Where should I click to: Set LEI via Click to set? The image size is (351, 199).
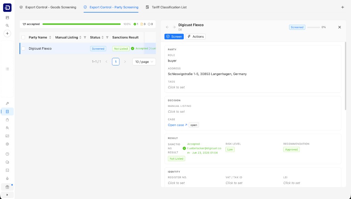(x=292, y=183)
